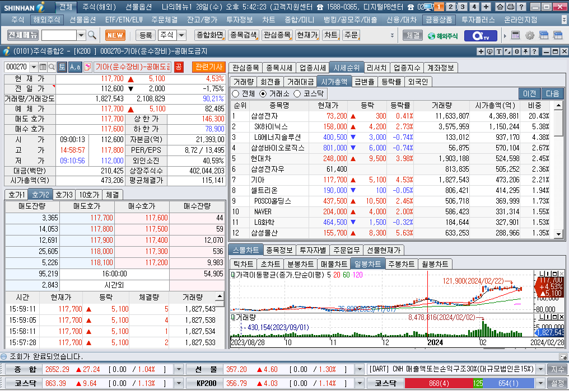Toggle the 거래량 indicator box in the chart

click(233, 317)
